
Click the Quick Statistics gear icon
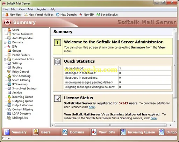coord(57,62)
